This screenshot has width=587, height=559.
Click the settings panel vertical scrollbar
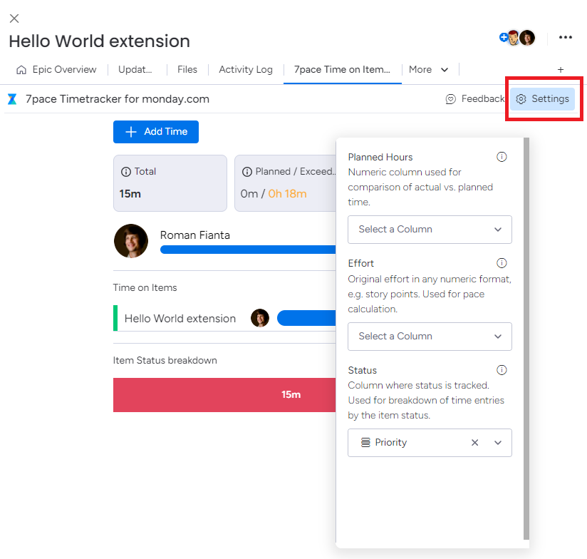pyautogui.click(x=526, y=339)
